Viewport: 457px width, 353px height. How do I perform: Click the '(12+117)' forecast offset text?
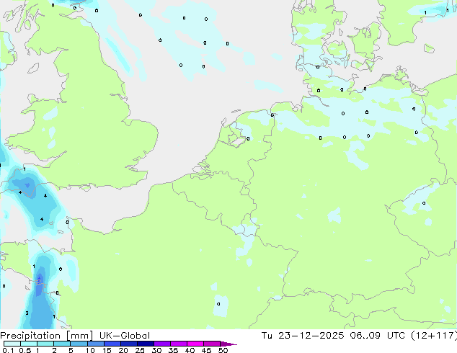point(434,336)
